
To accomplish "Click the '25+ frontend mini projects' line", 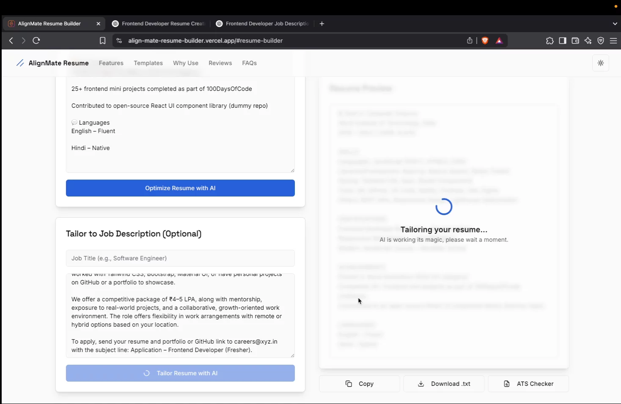I will [x=162, y=89].
